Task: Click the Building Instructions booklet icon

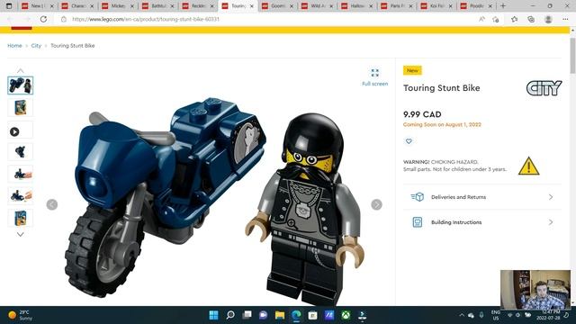Action: (x=418, y=222)
